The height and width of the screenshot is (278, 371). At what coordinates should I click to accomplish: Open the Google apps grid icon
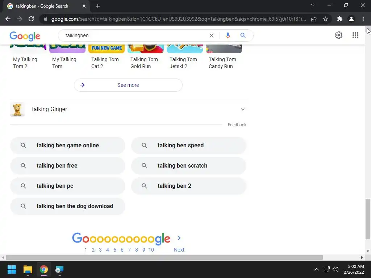[x=355, y=35]
